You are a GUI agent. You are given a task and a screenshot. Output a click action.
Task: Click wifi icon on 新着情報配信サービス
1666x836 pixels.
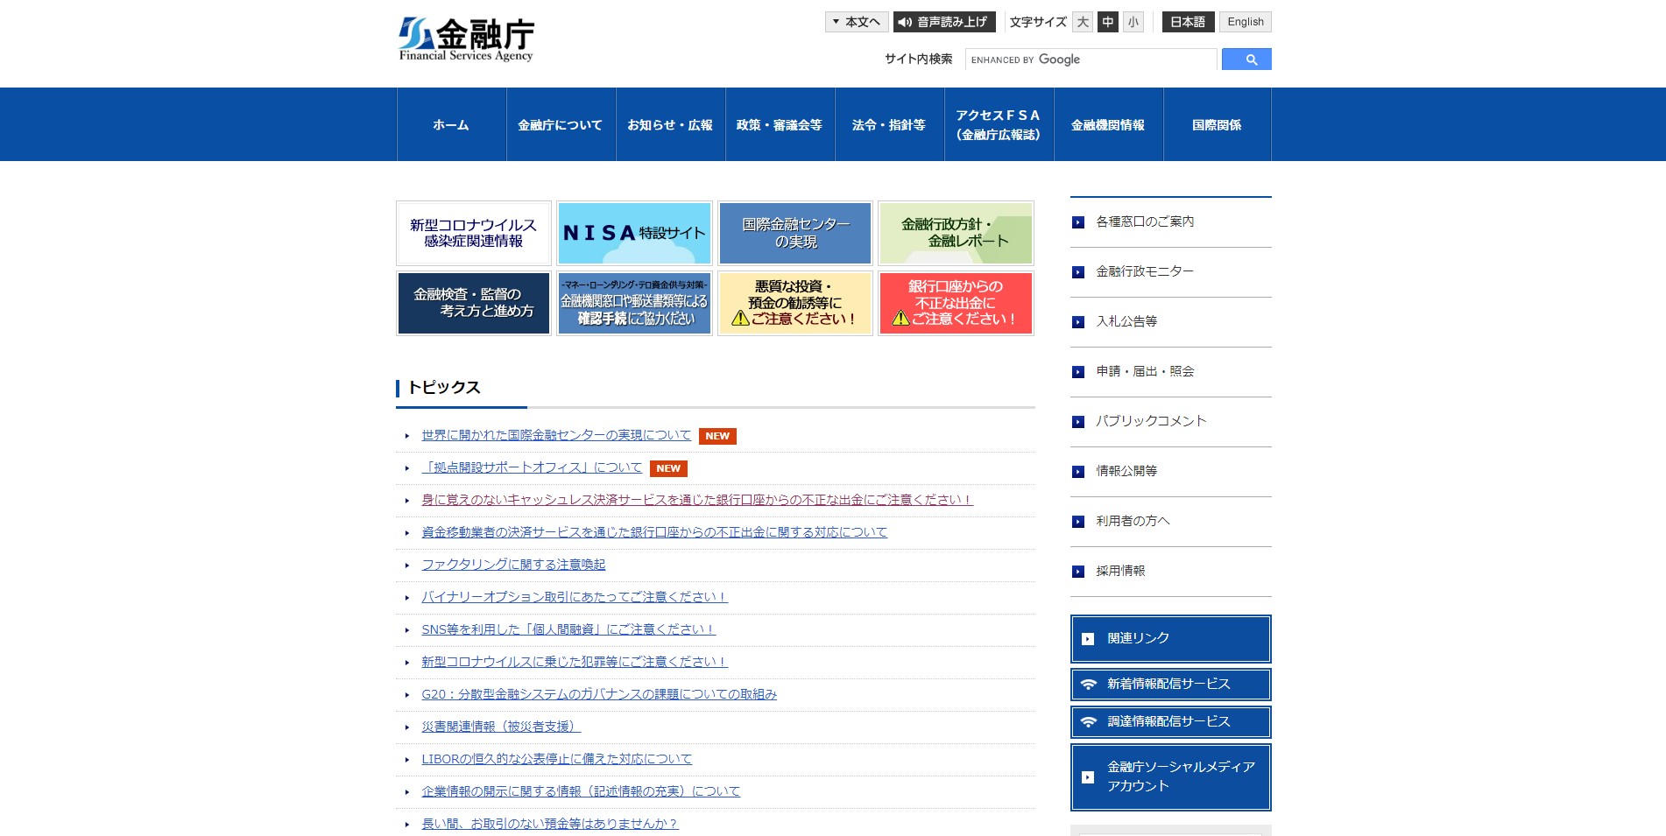point(1088,685)
